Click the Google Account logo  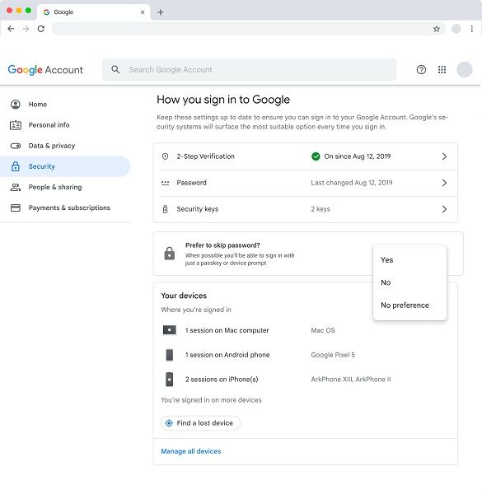45,70
